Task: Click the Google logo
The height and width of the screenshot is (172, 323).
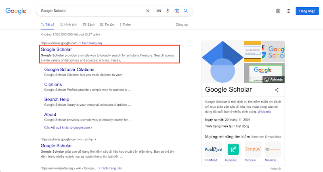Action: tap(16, 11)
